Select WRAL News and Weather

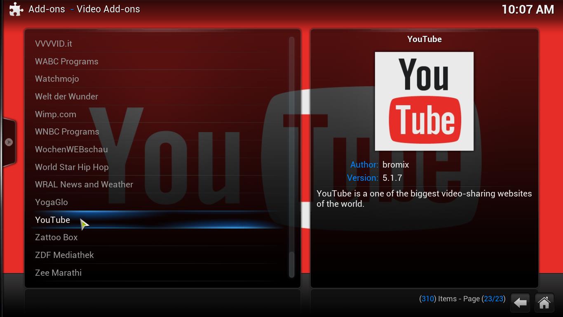[x=84, y=185]
